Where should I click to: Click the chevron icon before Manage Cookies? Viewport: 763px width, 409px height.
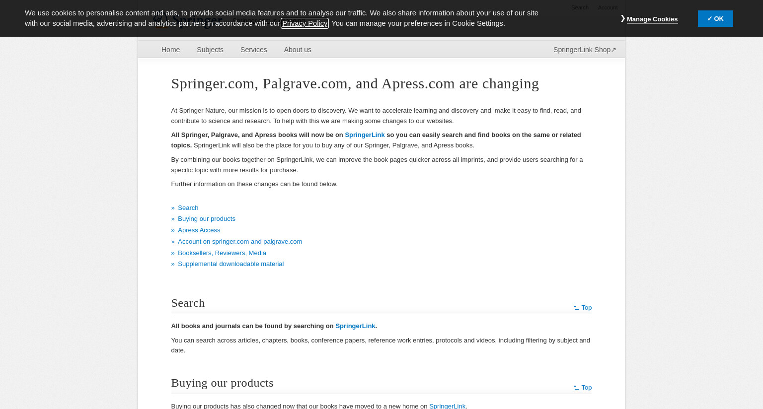point(622,18)
